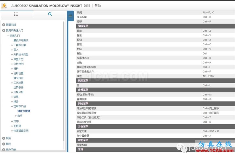Select the 查询实体 row text
235x153 pixels.
[82, 99]
